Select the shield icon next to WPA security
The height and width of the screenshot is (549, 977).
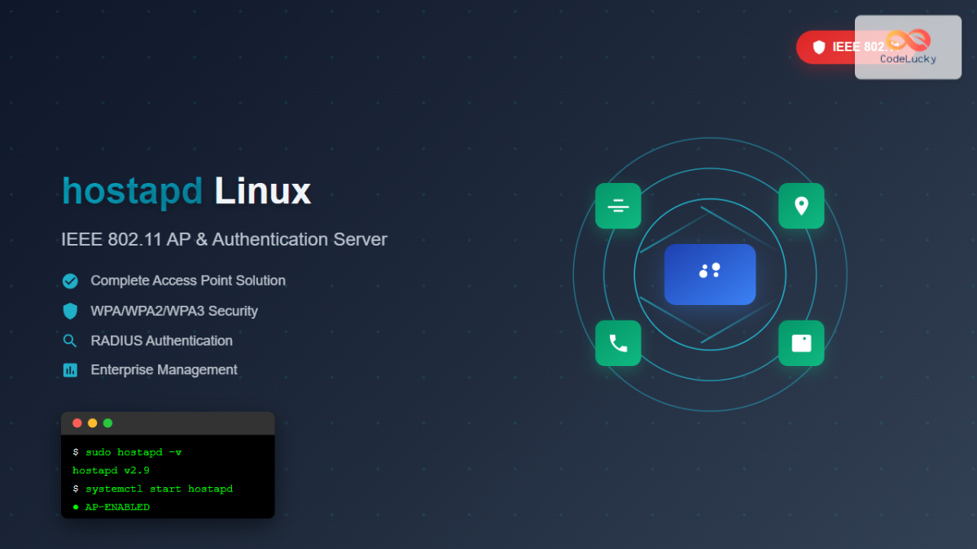(69, 311)
